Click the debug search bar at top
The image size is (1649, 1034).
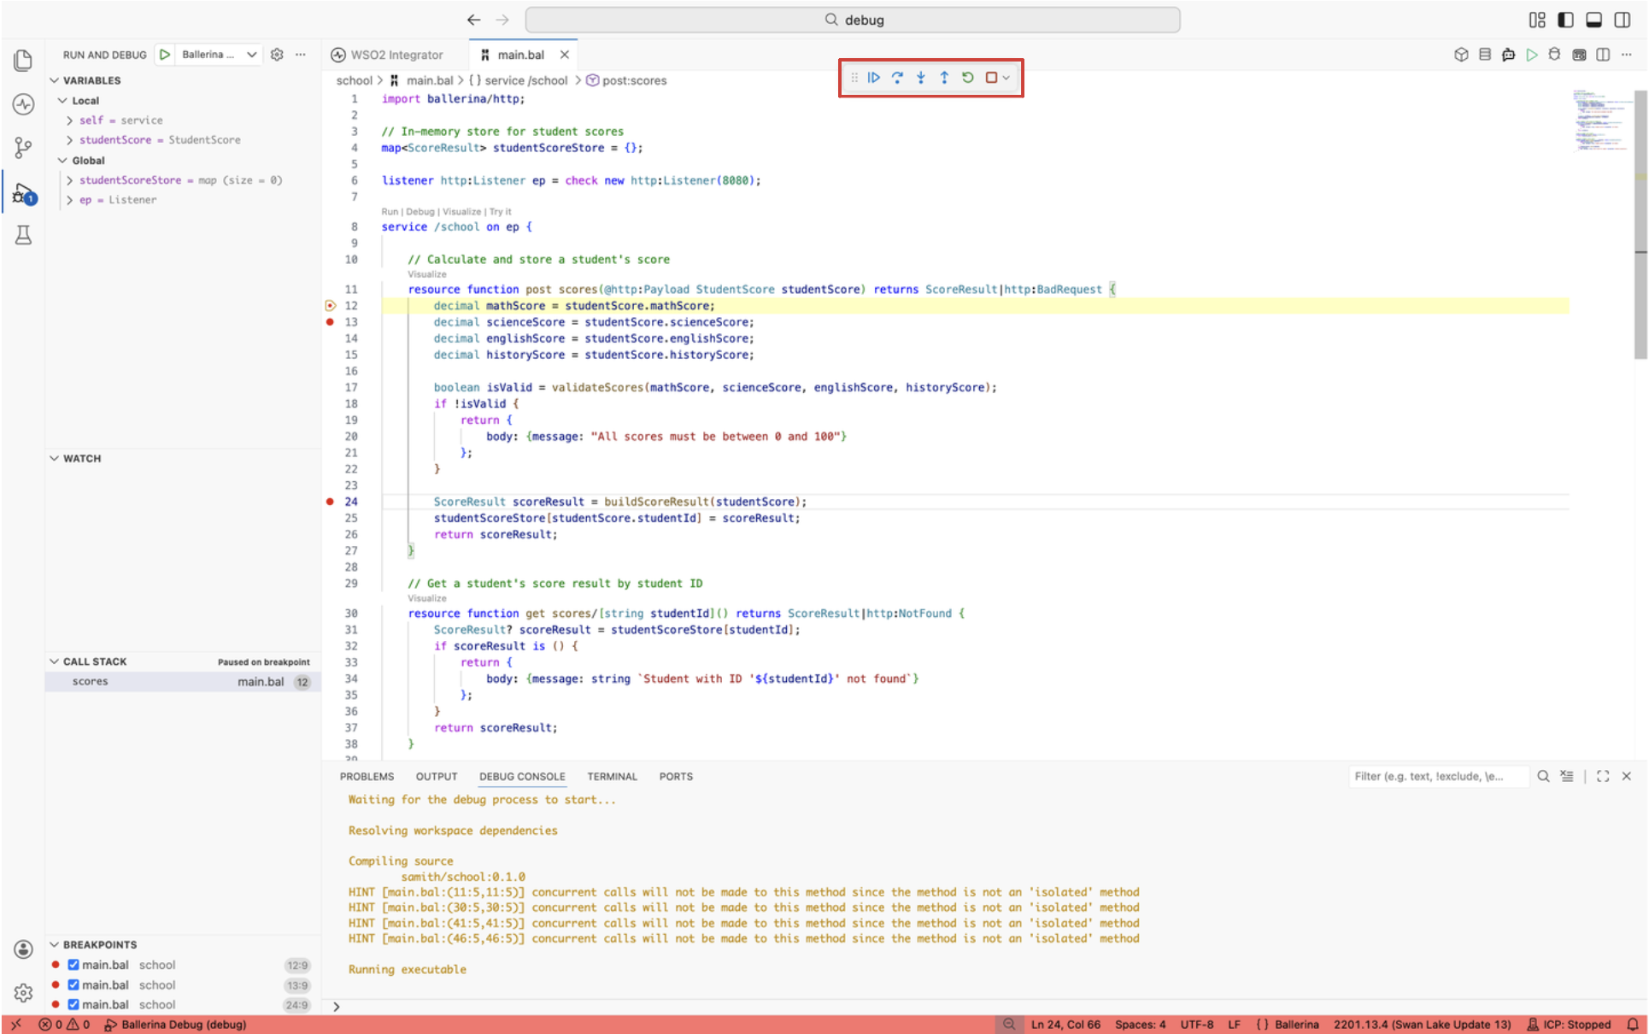point(853,20)
